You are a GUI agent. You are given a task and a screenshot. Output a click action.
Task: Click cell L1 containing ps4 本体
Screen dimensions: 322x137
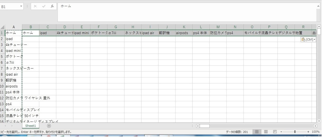[x=201, y=33]
